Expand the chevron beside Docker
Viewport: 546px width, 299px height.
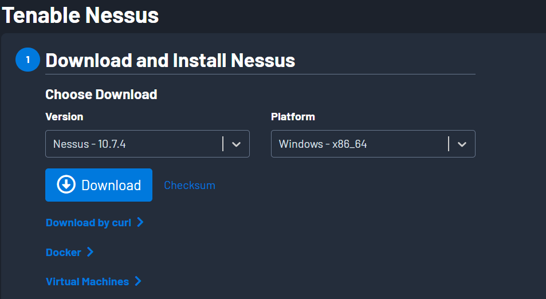[90, 252]
